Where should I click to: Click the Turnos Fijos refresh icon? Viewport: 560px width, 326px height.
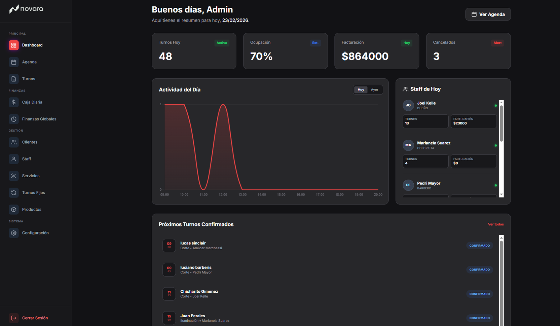[x=13, y=192]
